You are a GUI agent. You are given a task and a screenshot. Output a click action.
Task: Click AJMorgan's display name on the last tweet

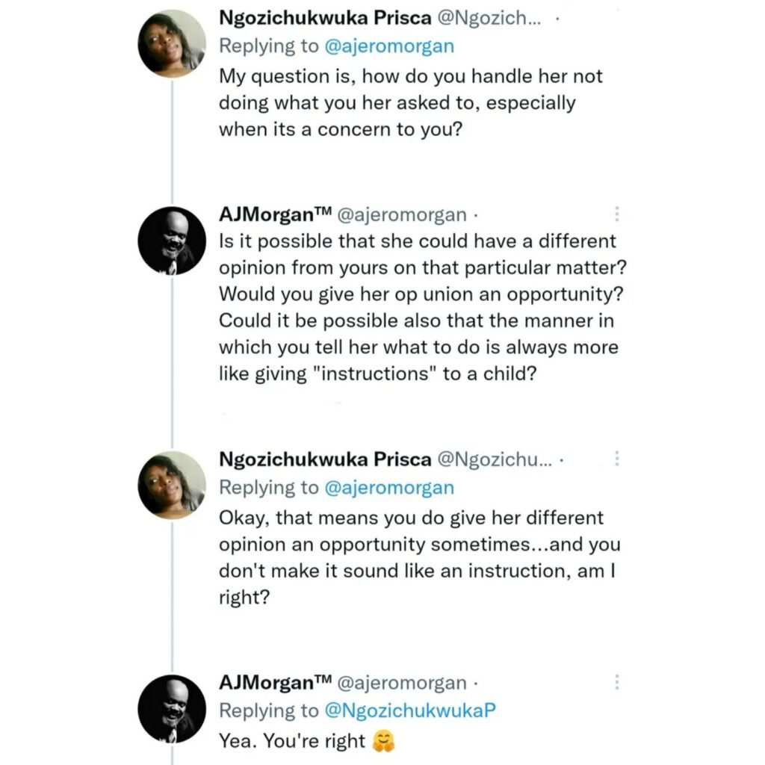click(x=275, y=683)
